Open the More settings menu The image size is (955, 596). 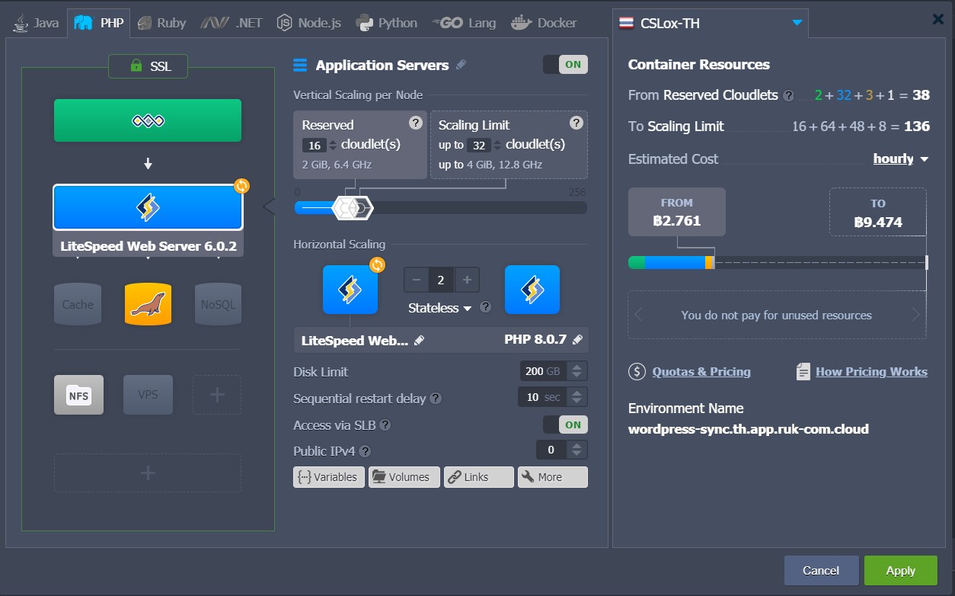coord(552,477)
